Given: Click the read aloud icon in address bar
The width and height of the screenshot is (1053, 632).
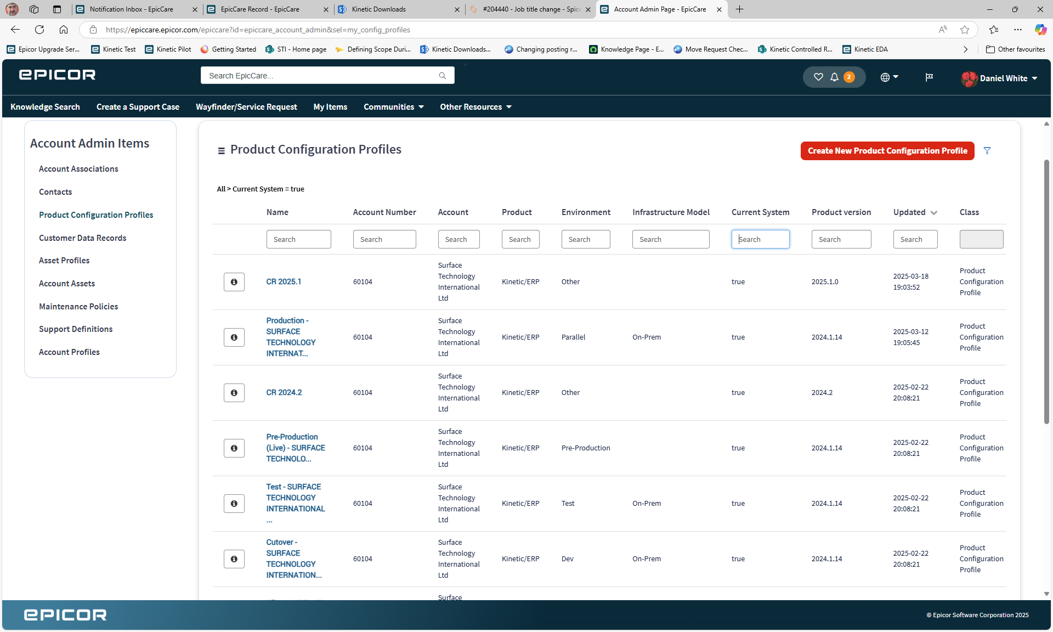Looking at the screenshot, I should 943,30.
